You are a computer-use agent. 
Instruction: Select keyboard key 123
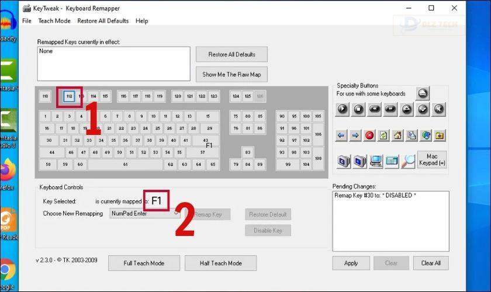click(x=214, y=96)
